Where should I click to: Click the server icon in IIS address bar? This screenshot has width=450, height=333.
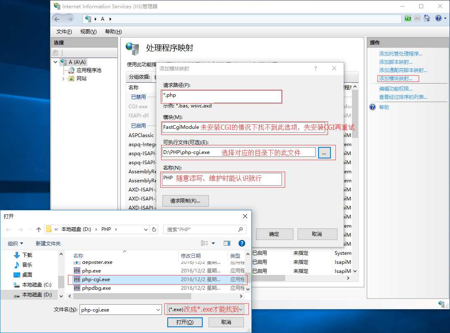tap(88, 19)
